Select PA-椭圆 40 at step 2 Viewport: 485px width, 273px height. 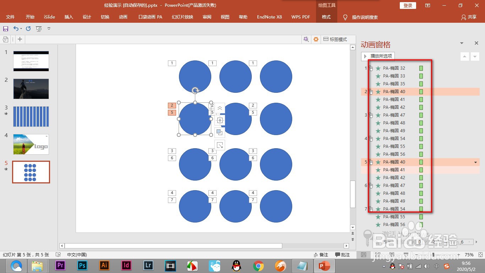[420, 92]
